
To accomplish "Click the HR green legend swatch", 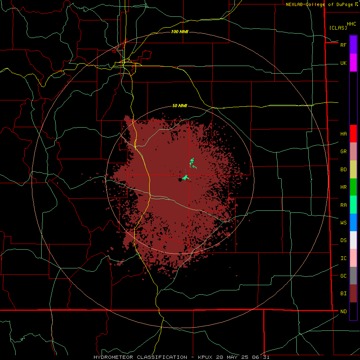I will 353,187.
